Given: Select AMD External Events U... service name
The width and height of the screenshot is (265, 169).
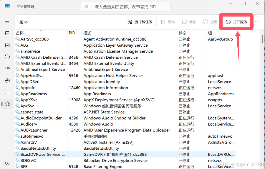Looking at the screenshot, I should click(43, 63).
